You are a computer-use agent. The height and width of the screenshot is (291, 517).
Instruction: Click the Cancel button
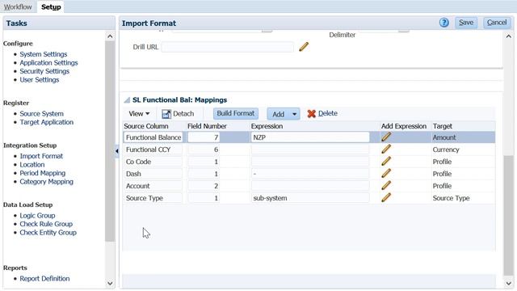497,23
